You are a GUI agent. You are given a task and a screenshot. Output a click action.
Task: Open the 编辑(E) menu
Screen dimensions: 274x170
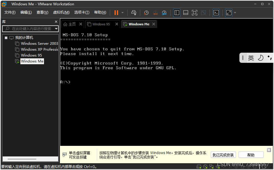point(26,12)
